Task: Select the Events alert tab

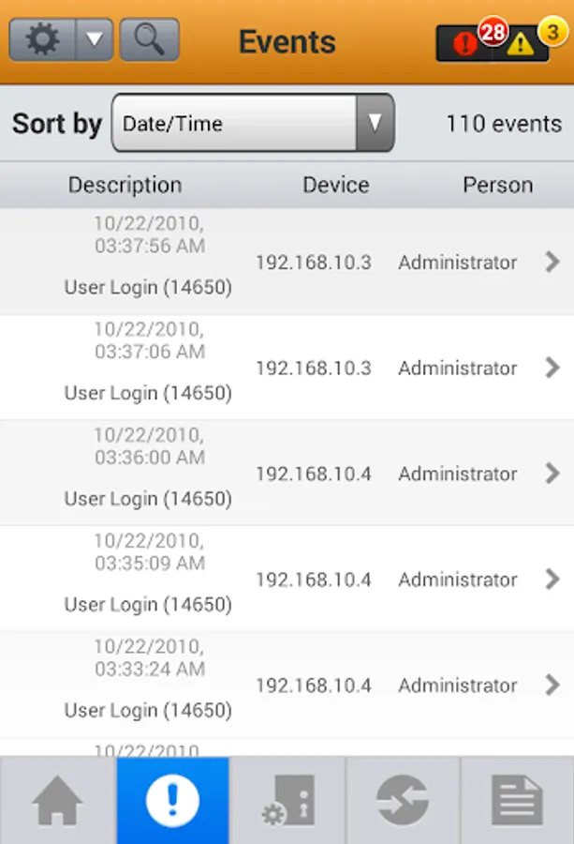Action: [x=173, y=802]
